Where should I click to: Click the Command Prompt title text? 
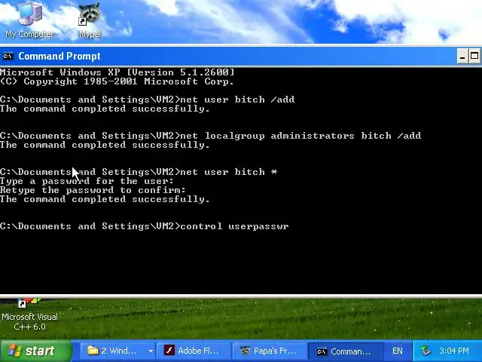59,57
